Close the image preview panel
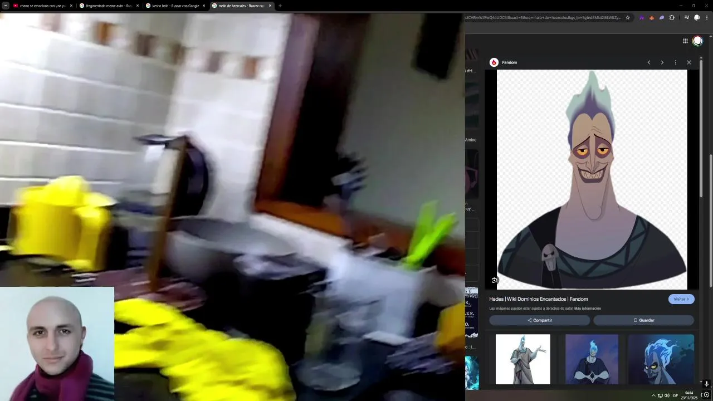This screenshot has height=401, width=713. (689, 62)
